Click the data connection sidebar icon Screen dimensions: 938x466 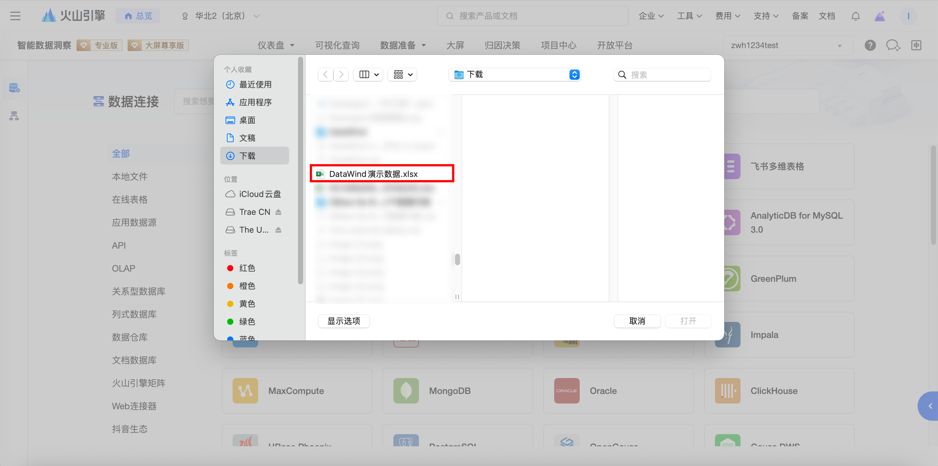tap(14, 88)
